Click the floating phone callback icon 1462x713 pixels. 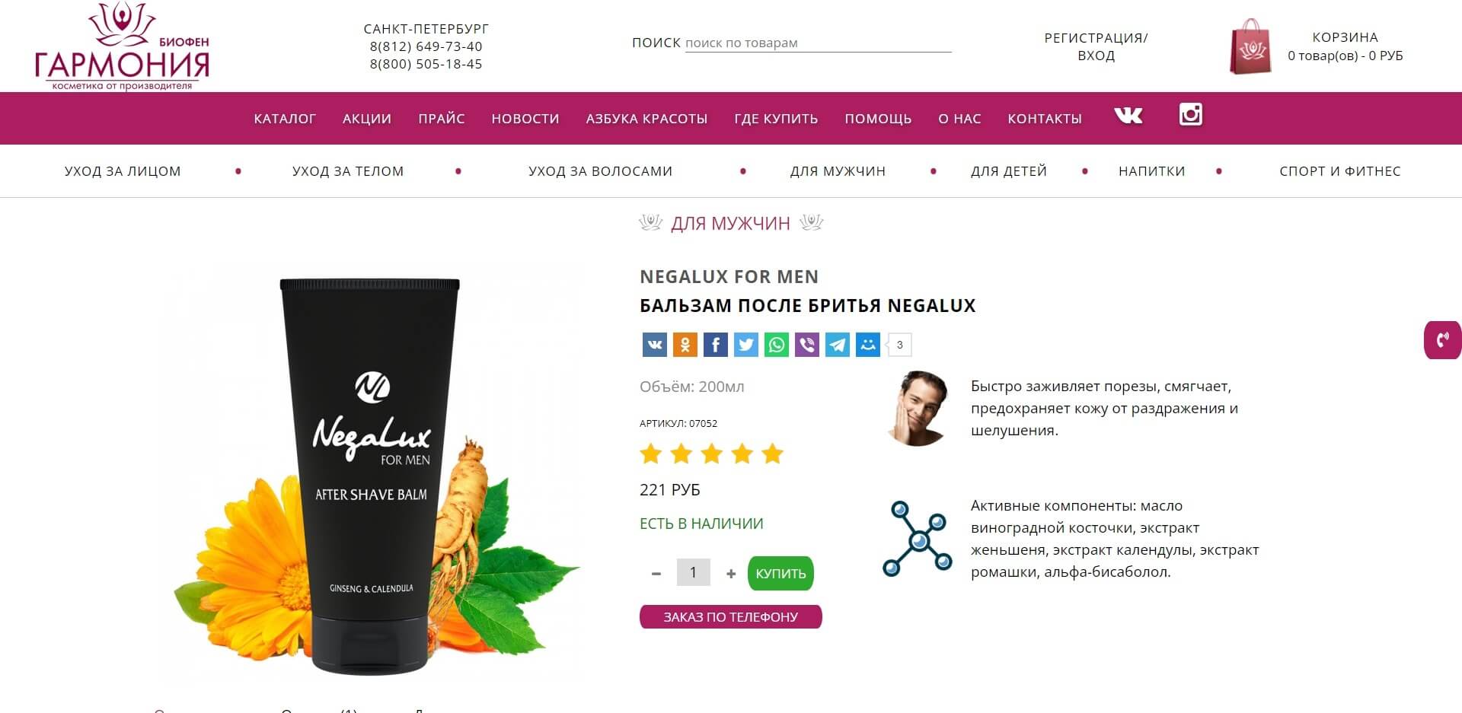pyautogui.click(x=1443, y=340)
